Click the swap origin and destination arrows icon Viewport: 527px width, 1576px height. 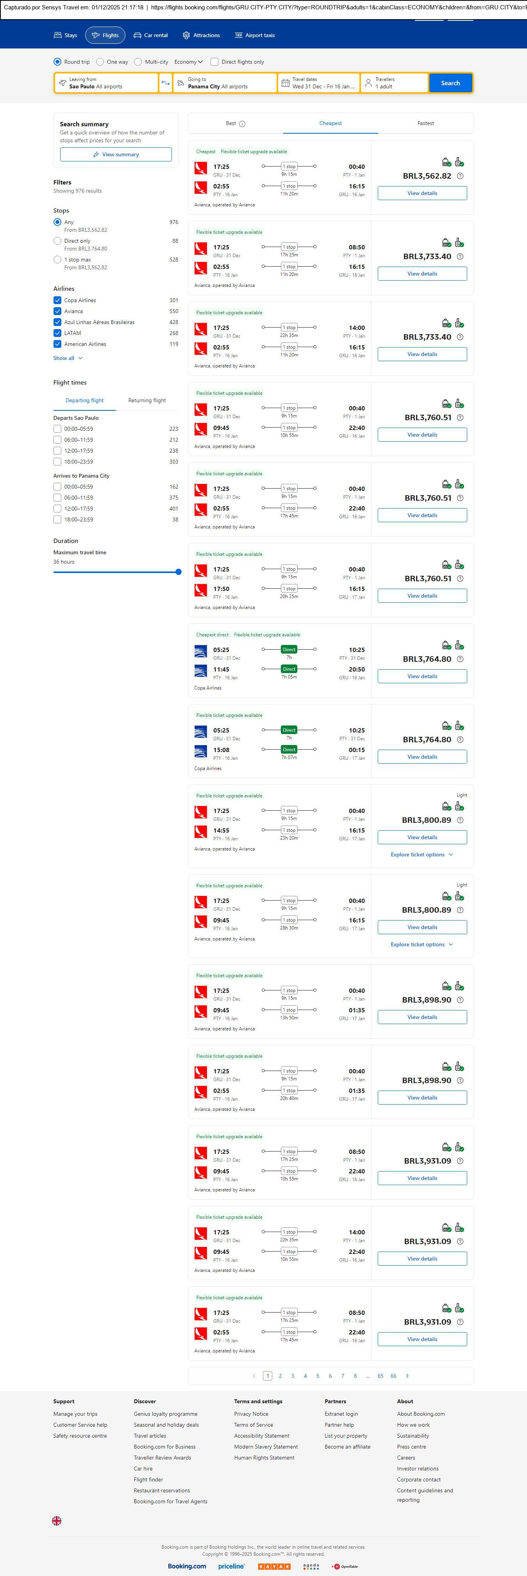click(165, 83)
